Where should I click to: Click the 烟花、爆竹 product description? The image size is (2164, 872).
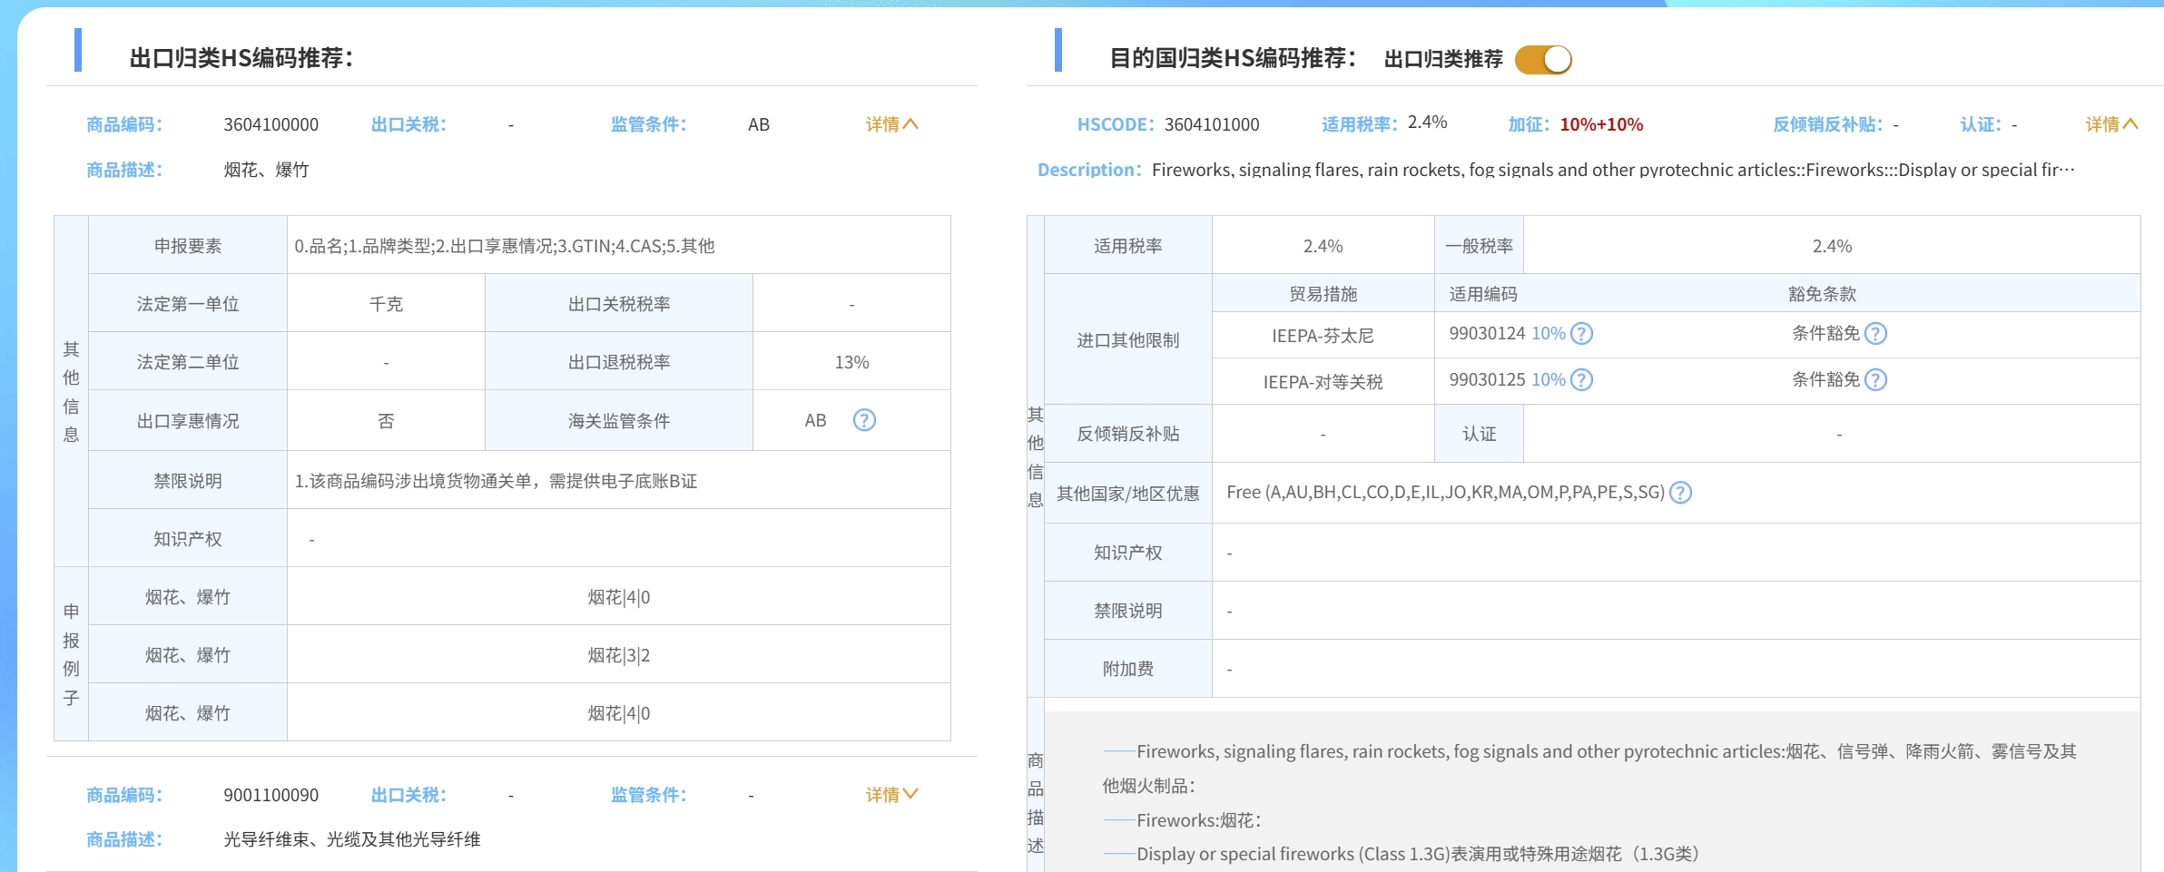266,170
